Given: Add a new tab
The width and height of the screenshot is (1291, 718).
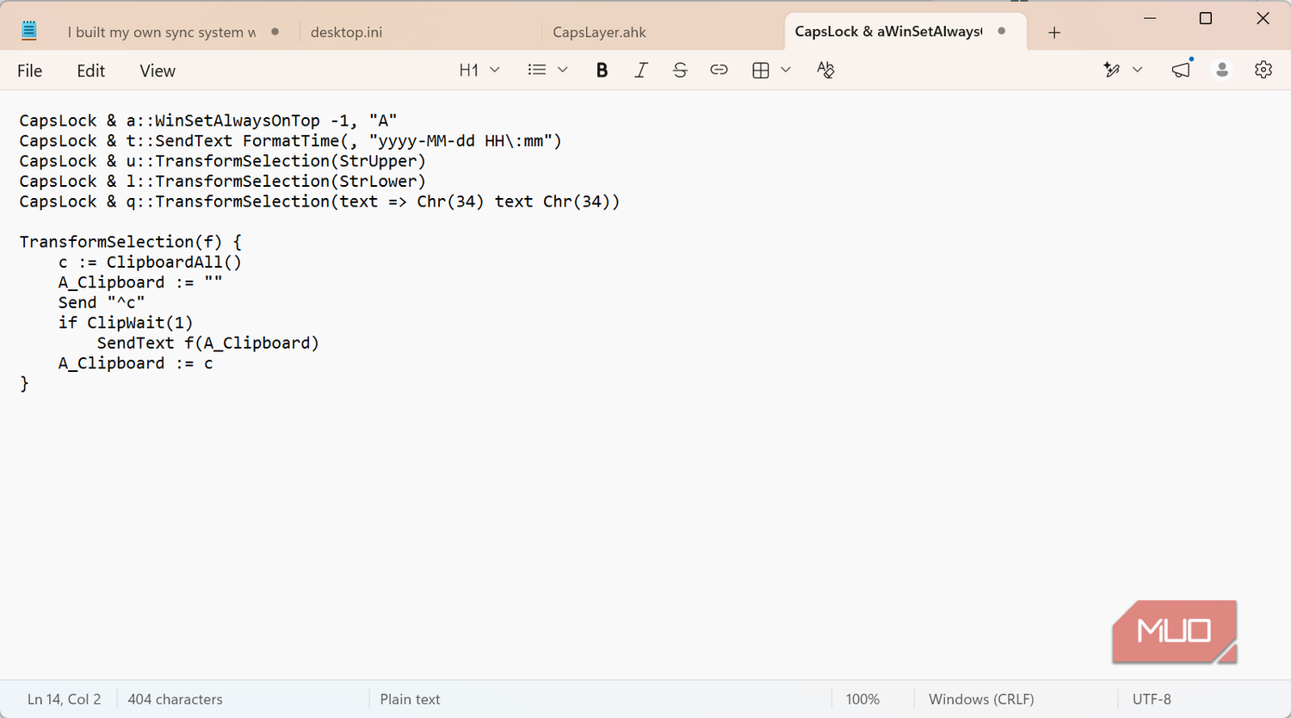Looking at the screenshot, I should (1054, 33).
